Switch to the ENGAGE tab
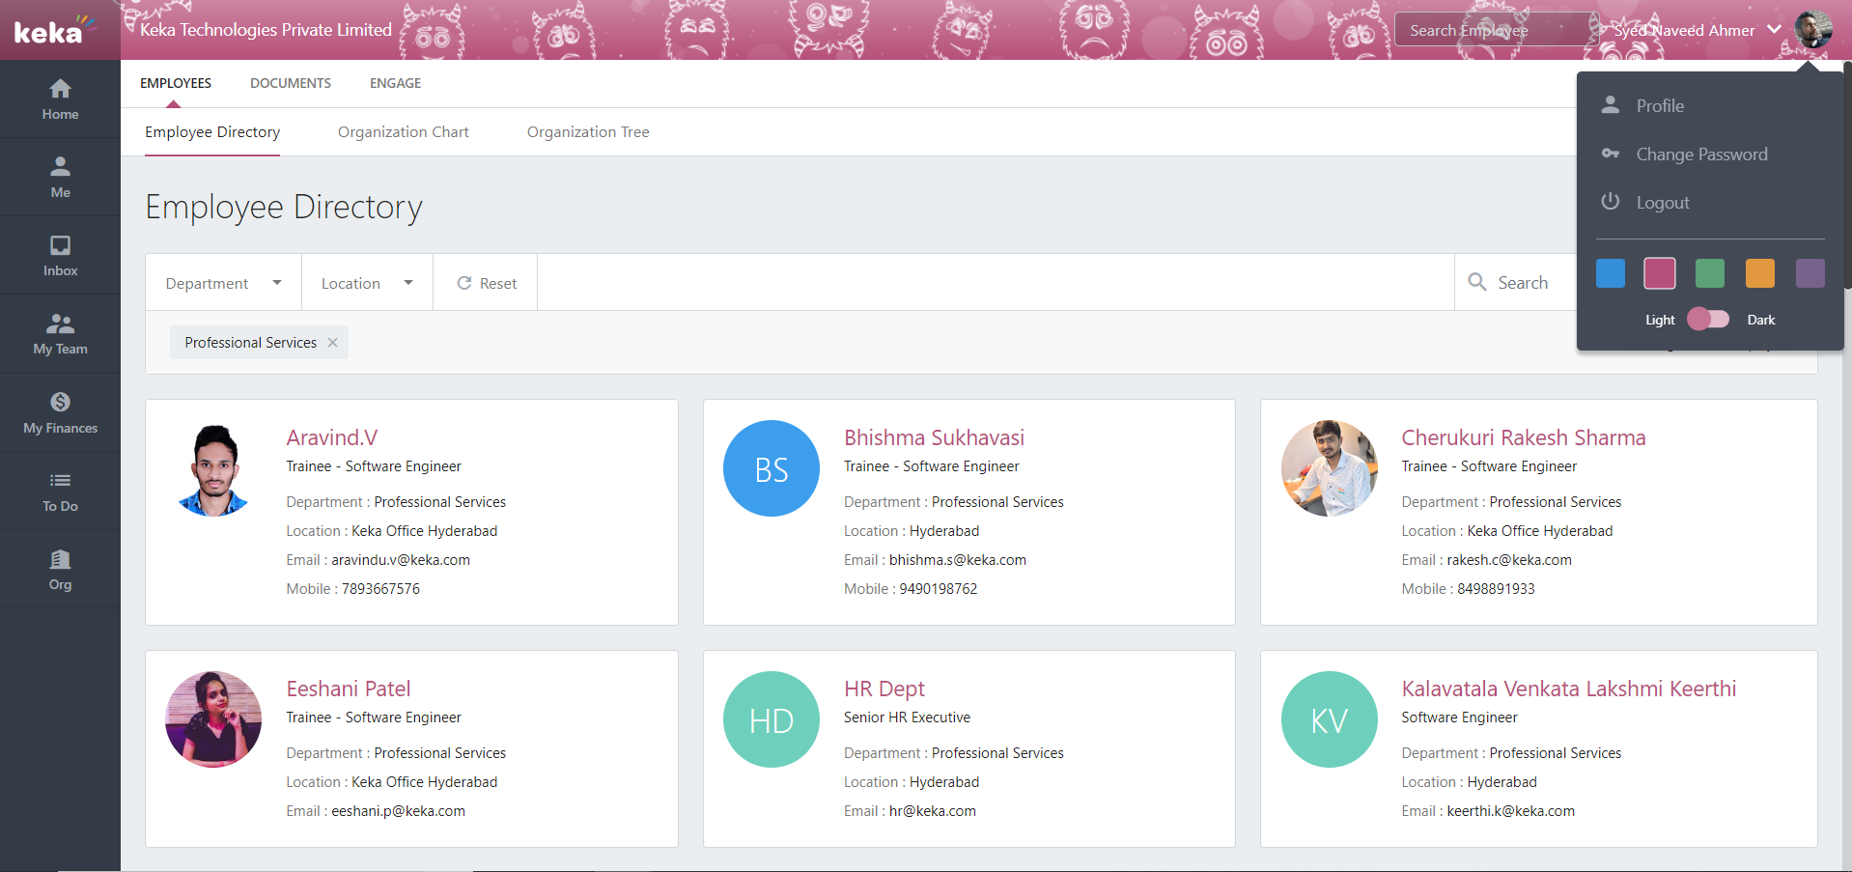1852x872 pixels. (x=395, y=83)
